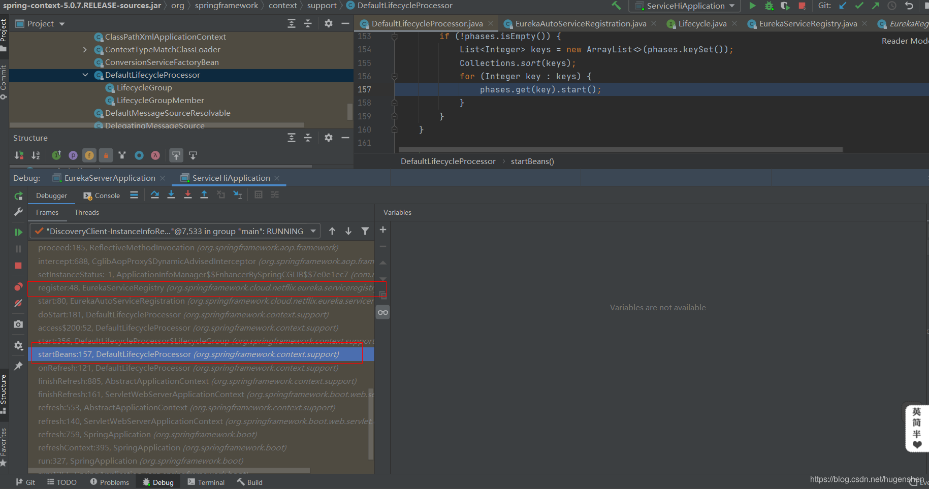
Task: Click Git Rollback undo arrow icon
Action: click(909, 6)
